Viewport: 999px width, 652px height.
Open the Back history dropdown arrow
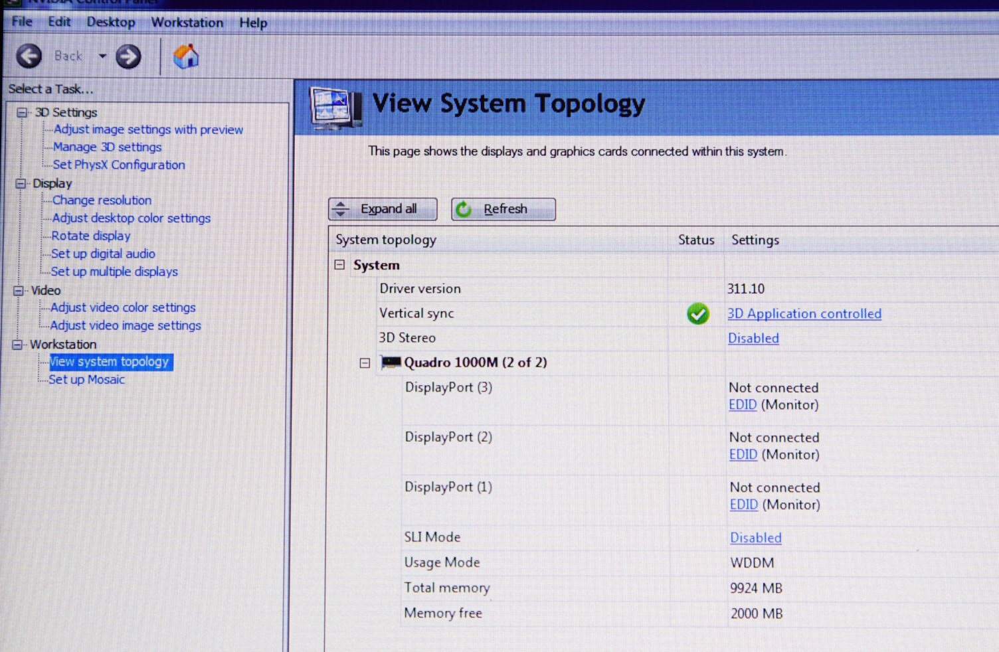click(102, 56)
